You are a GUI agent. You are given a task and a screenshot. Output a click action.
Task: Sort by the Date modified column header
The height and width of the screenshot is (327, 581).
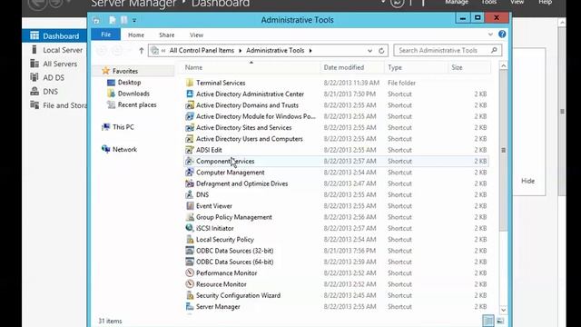click(x=352, y=67)
